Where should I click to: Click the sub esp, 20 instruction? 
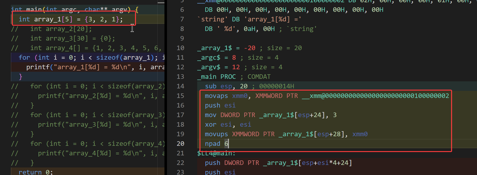pos(226,86)
